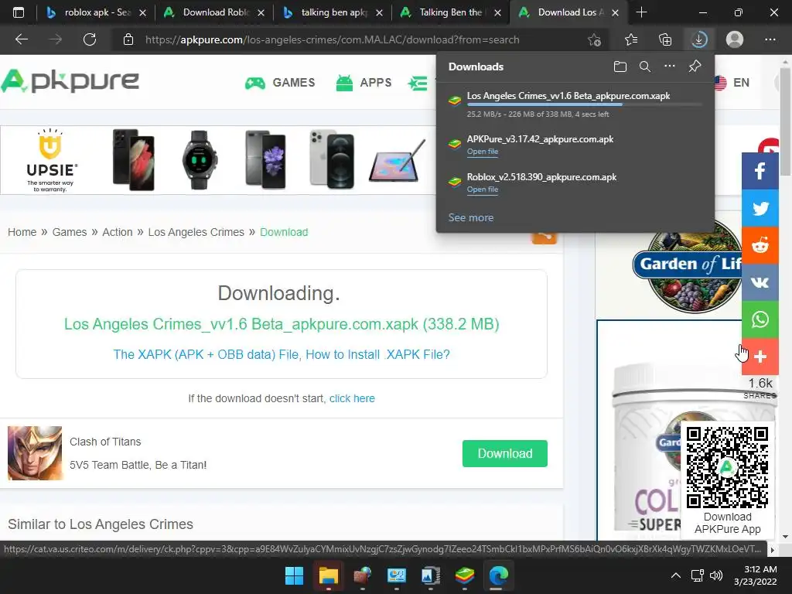
Task: Share page on Facebook
Action: [760, 171]
